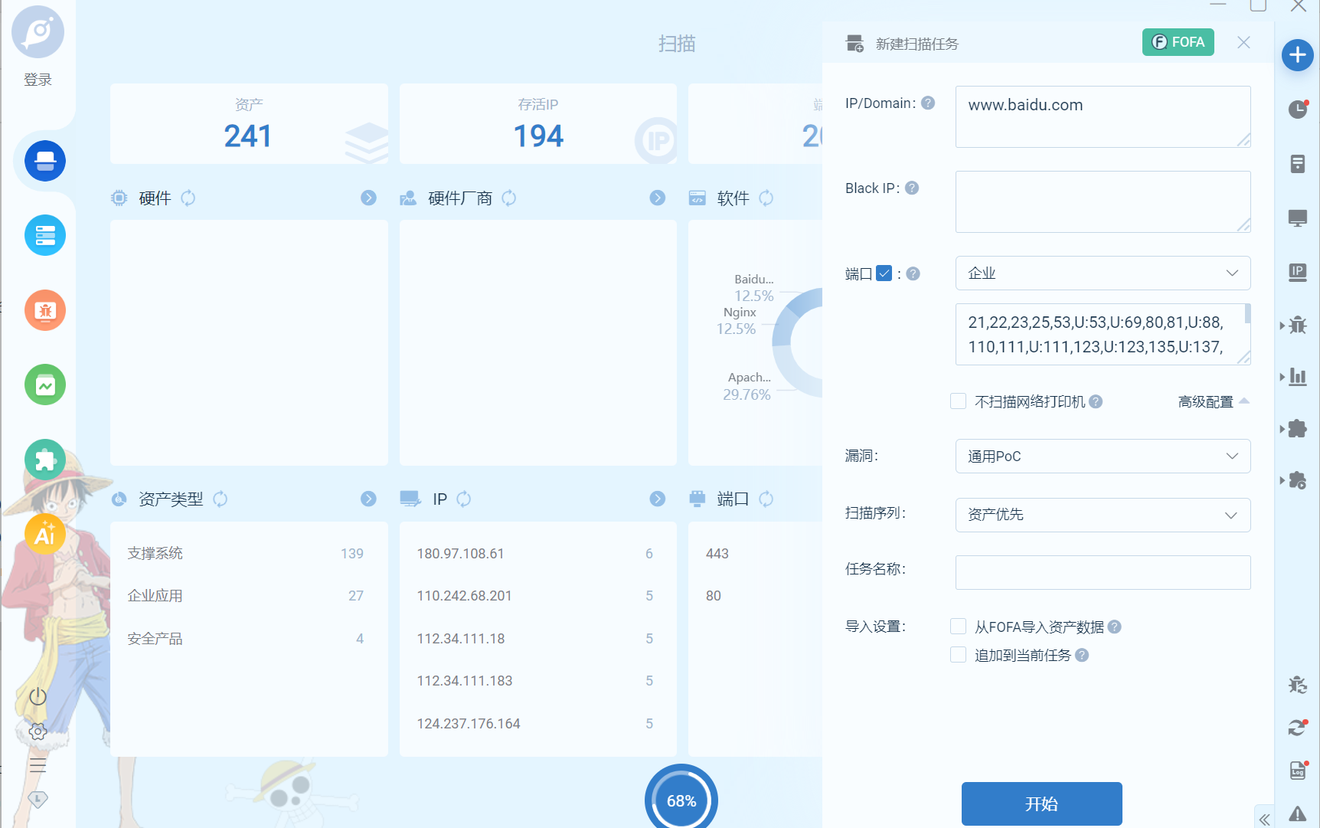Open the scan module in left sidebar
Screen dimensions: 1320x828
(45, 161)
